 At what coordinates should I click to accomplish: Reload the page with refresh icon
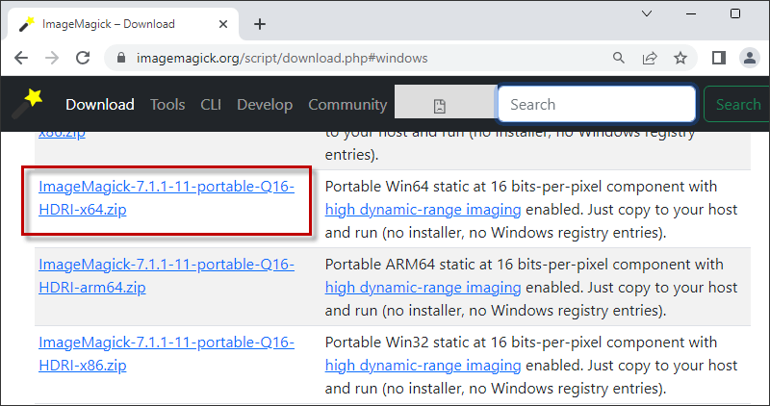[x=83, y=58]
